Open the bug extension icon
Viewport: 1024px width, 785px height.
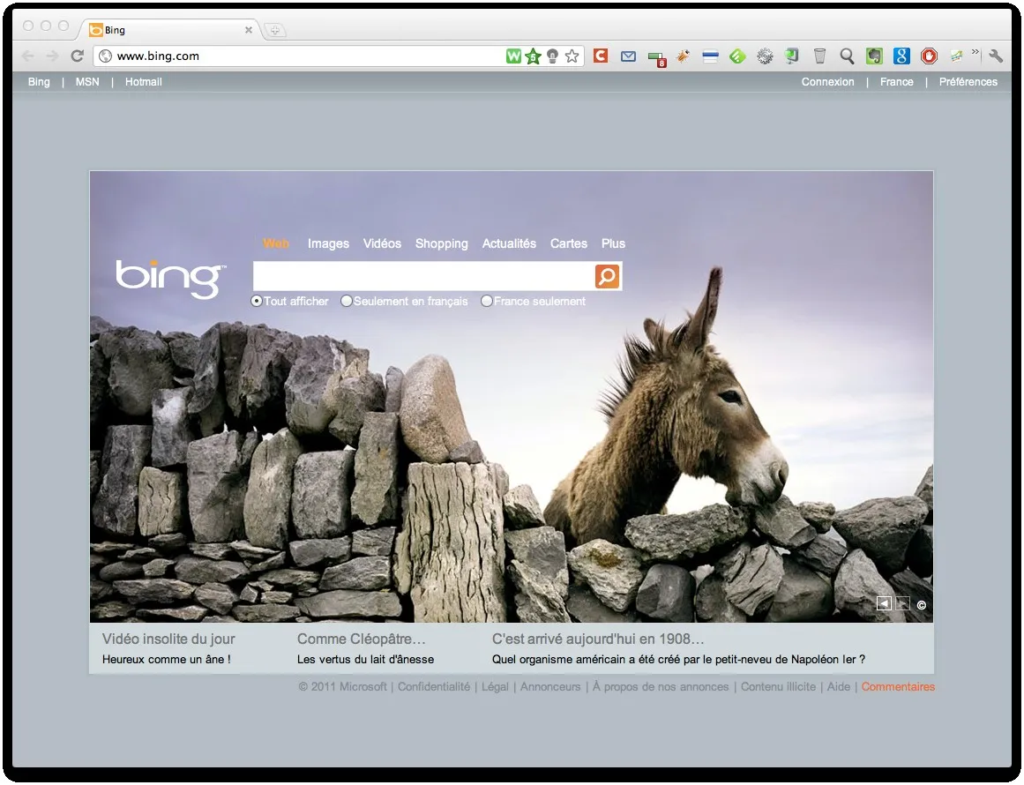tap(683, 56)
